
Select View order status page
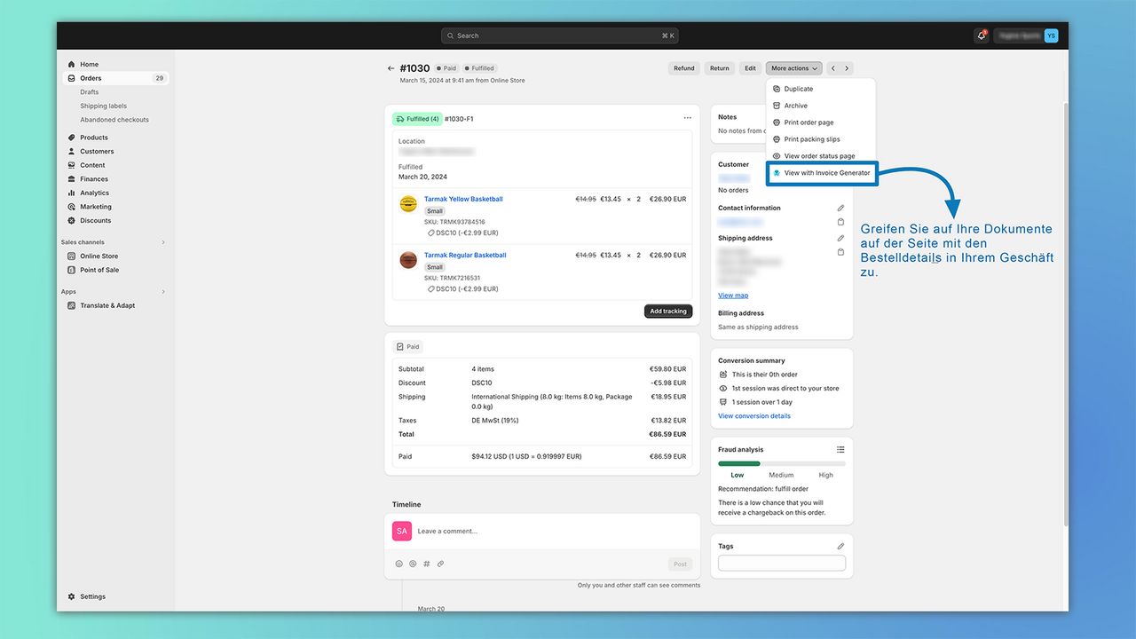pos(821,156)
